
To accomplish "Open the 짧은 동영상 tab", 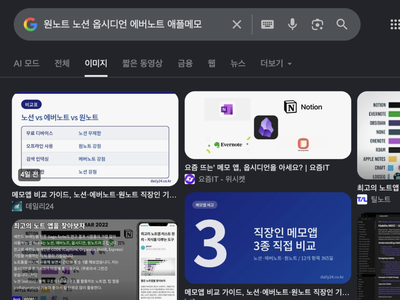I will (142, 63).
